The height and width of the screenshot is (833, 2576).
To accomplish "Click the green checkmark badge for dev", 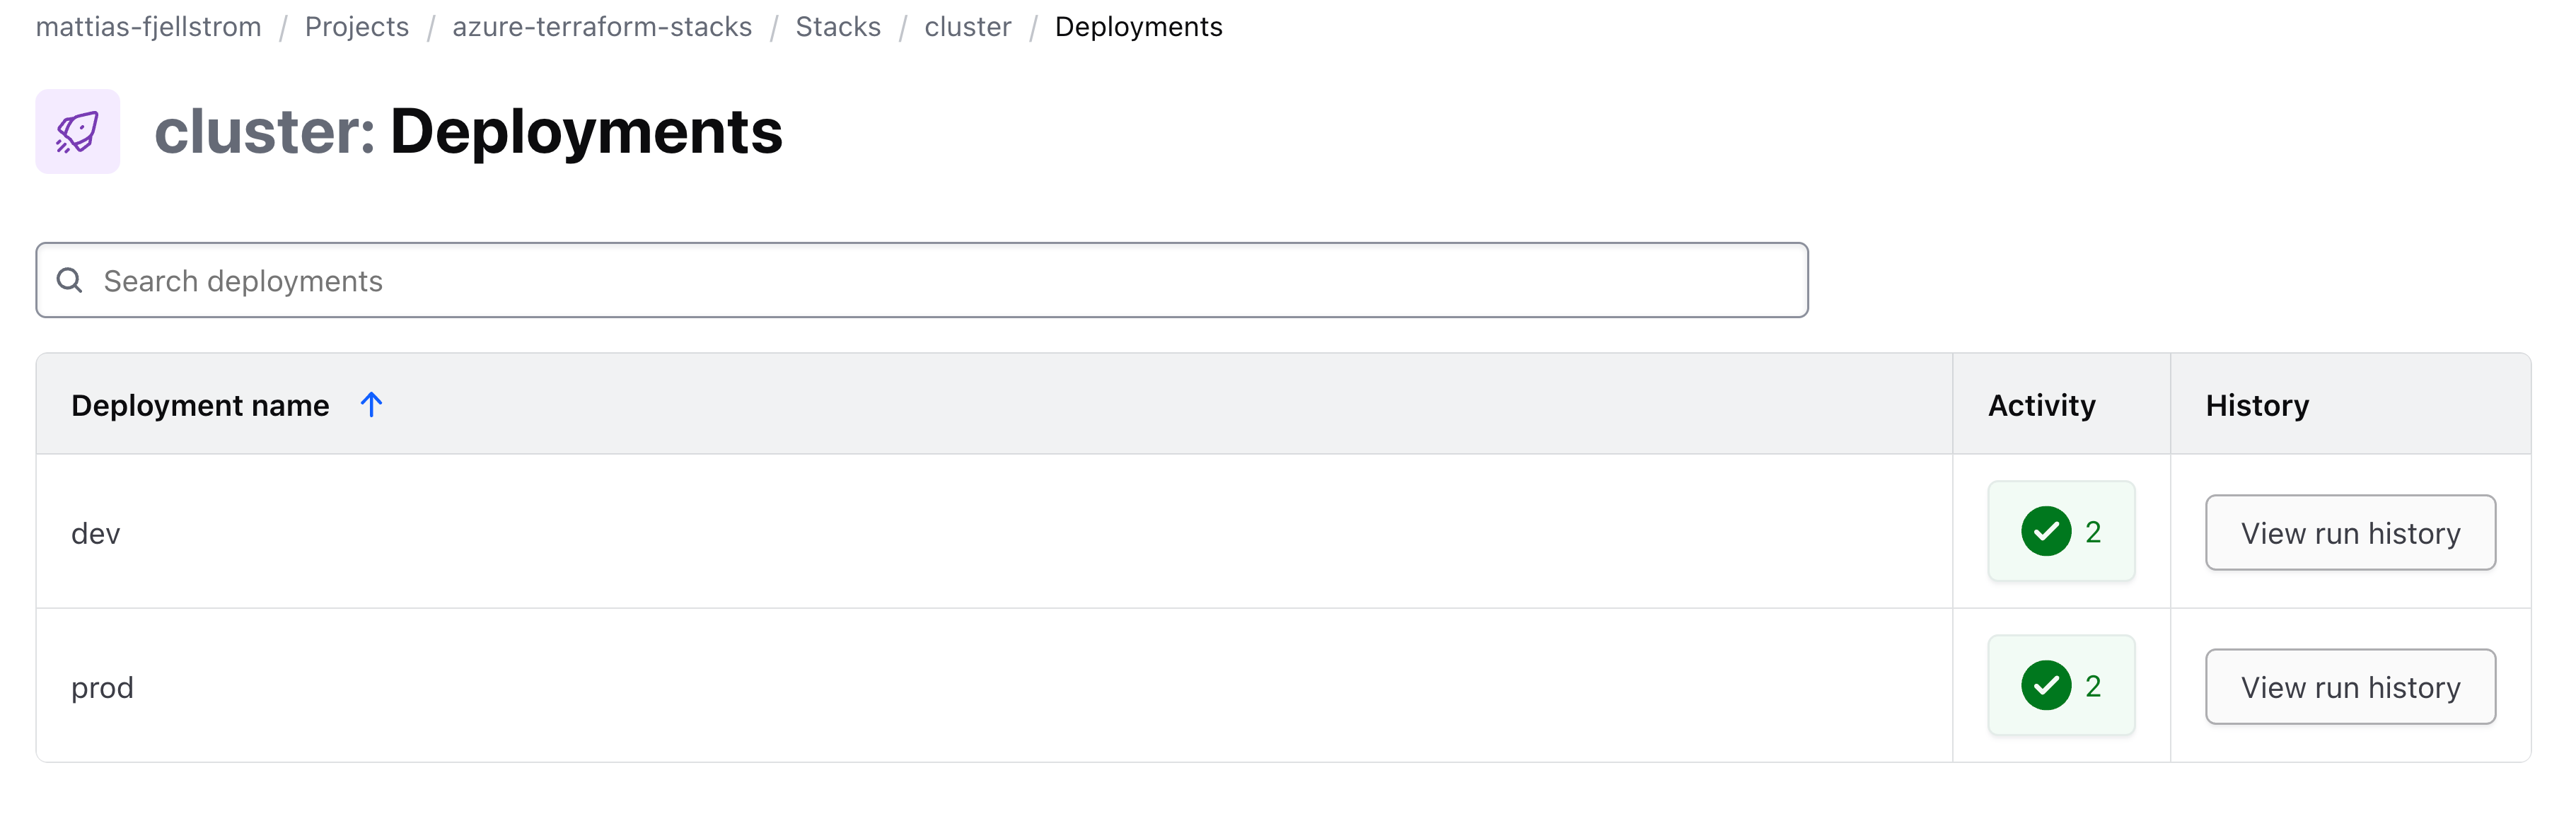I will click(2048, 532).
